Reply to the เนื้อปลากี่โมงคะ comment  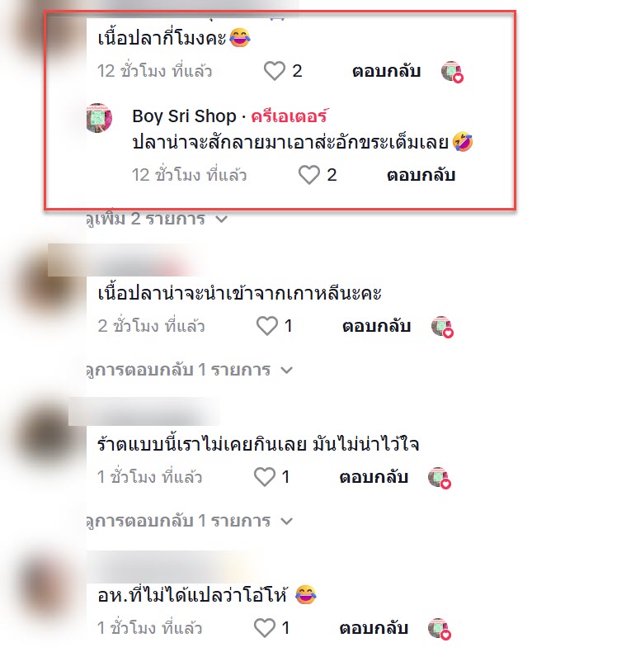click(x=387, y=71)
